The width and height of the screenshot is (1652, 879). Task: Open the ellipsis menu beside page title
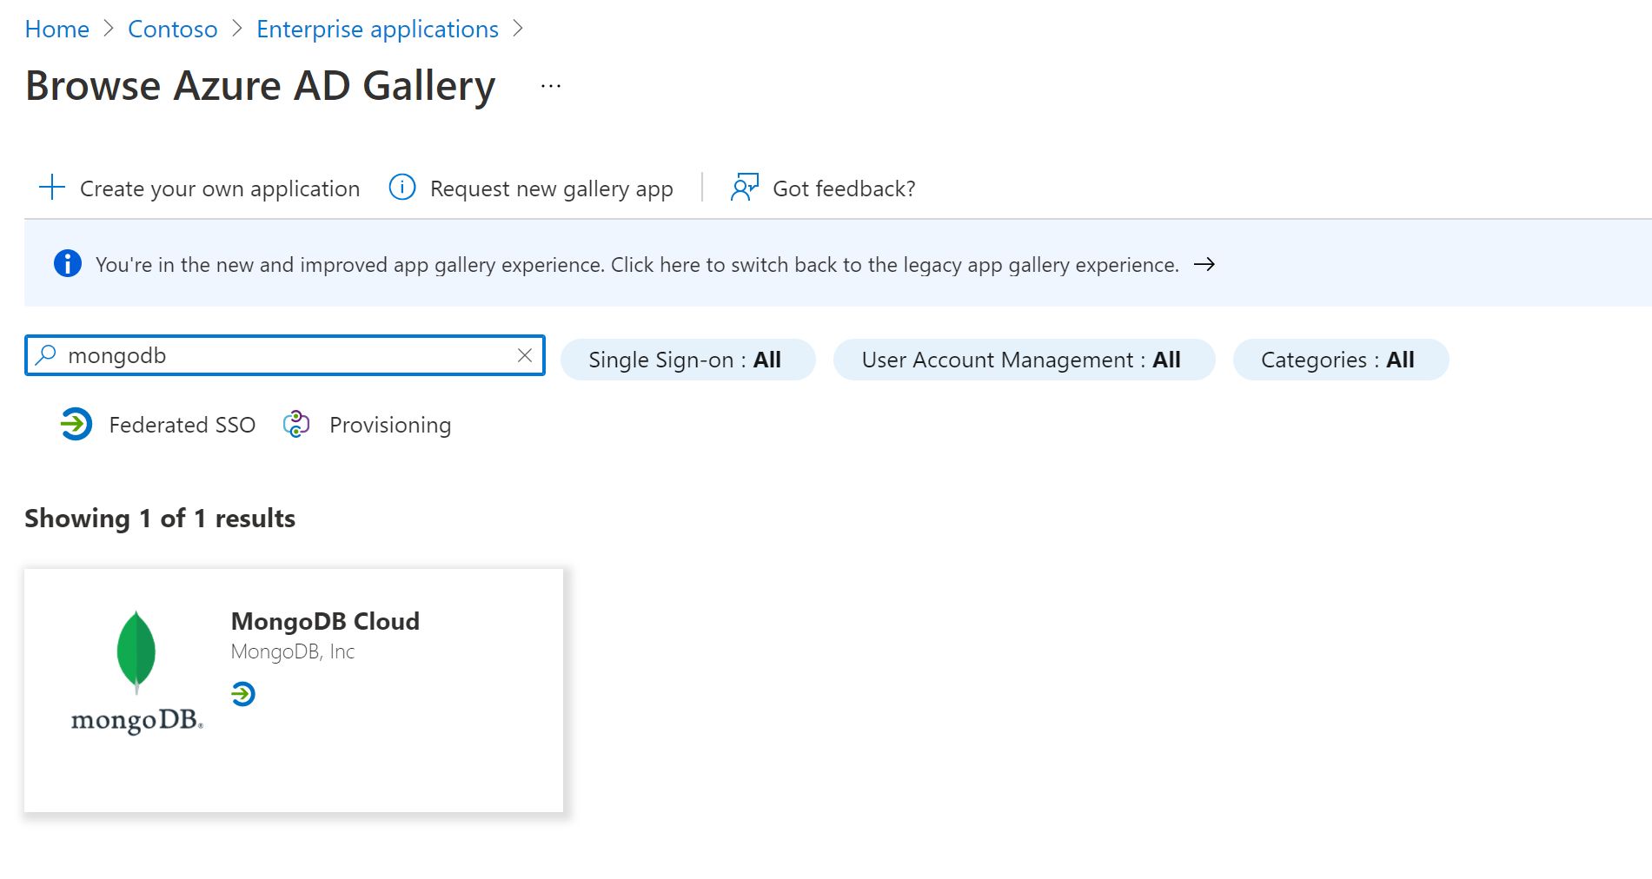(x=551, y=86)
